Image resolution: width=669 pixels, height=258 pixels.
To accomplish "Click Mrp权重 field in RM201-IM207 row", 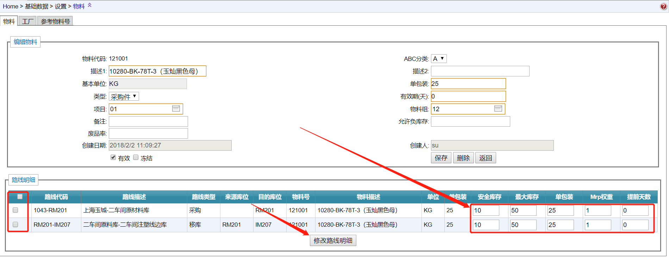I will pos(598,225).
